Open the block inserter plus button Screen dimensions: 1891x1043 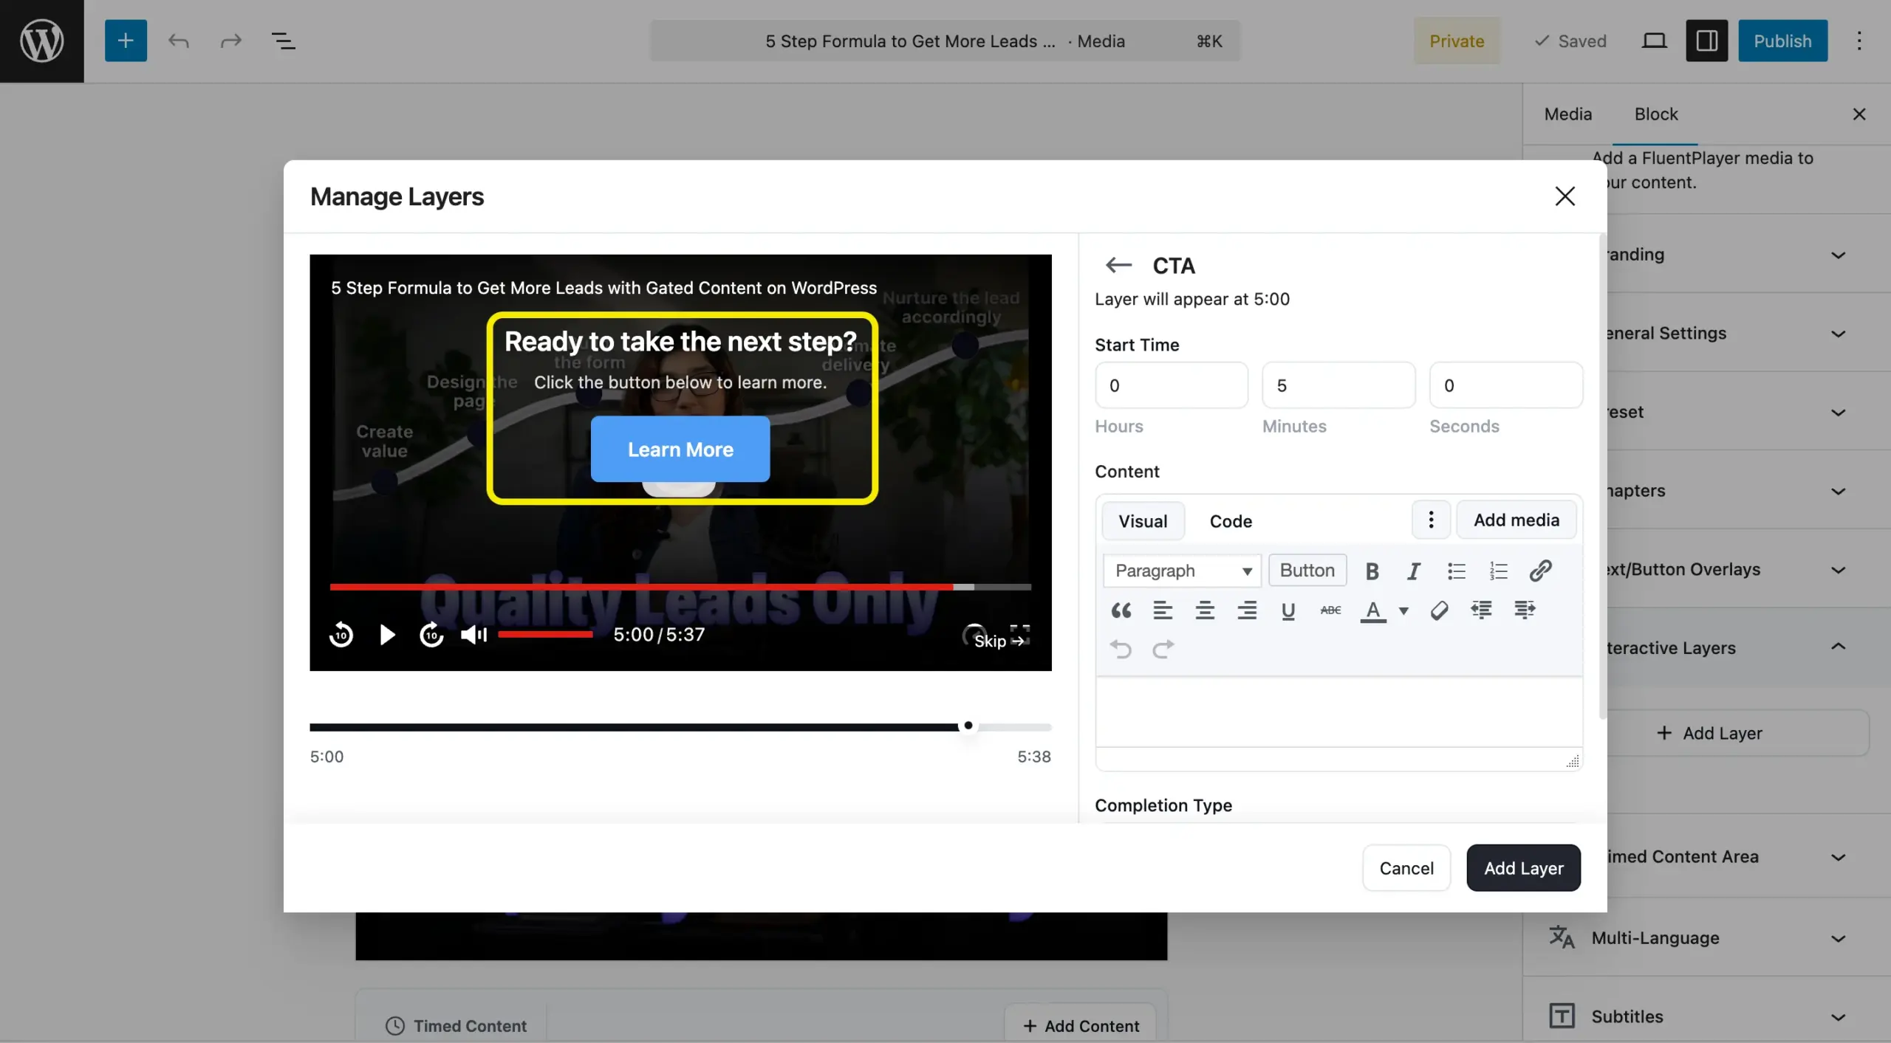pyautogui.click(x=126, y=41)
